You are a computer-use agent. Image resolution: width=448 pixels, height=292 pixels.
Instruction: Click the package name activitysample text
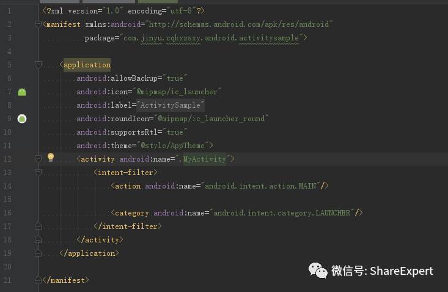coord(269,38)
